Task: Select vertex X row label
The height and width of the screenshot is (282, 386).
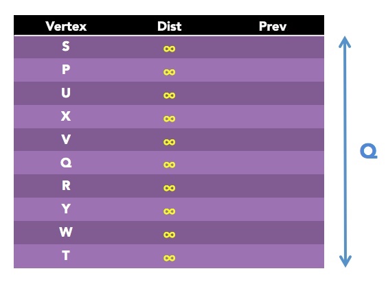Action: [66, 116]
